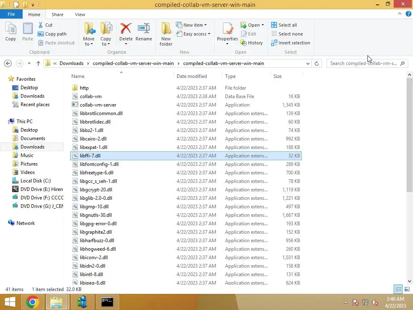Click scrollbar down arrow in file list

(409, 281)
